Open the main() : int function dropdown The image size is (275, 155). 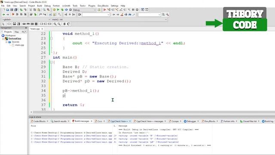(110, 19)
